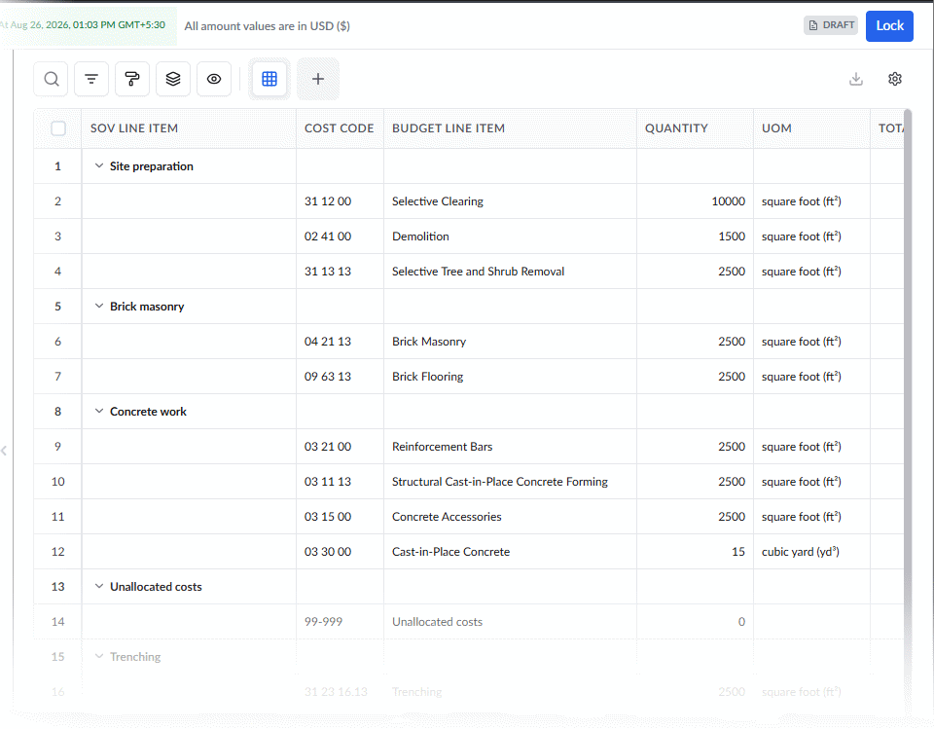
Task: Collapse the Site preparation group
Action: [x=99, y=165]
